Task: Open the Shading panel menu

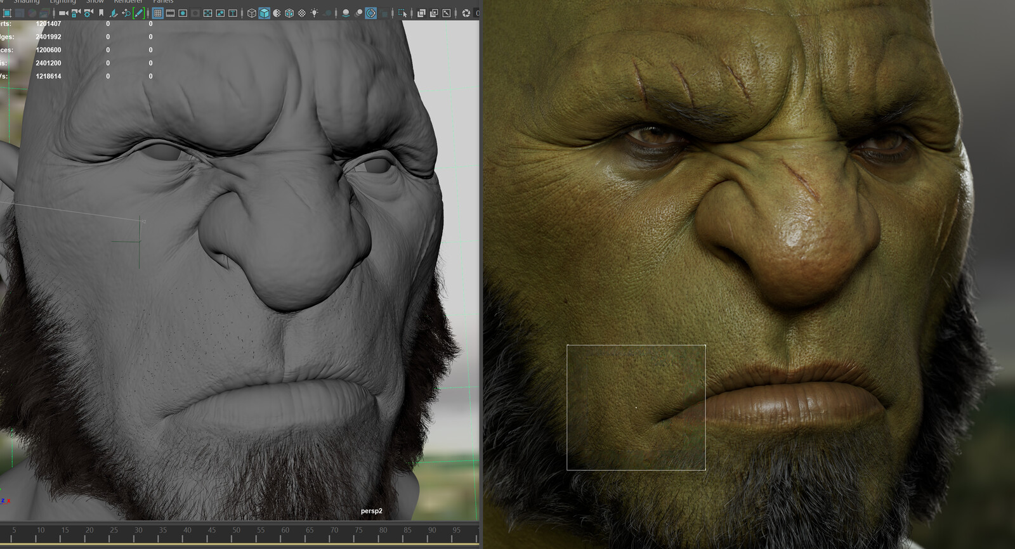Action: pos(26,2)
